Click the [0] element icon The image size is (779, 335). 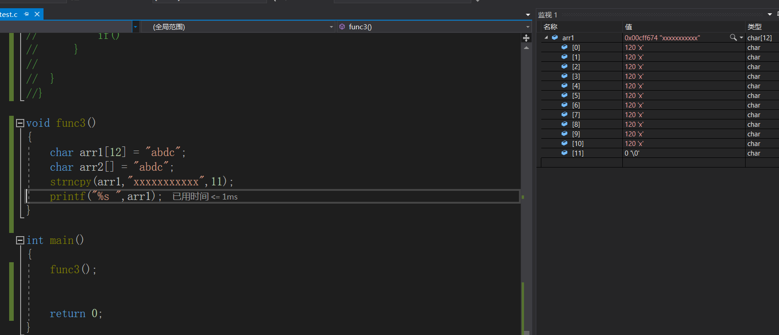(x=564, y=47)
